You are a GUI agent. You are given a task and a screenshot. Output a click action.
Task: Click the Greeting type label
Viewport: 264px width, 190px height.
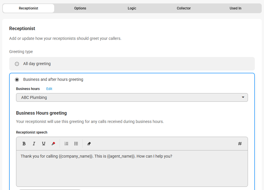21,52
